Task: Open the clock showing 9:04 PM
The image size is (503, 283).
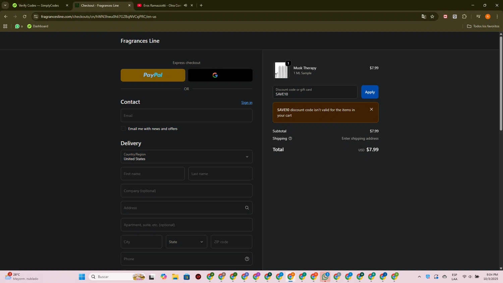Action: 491,277
